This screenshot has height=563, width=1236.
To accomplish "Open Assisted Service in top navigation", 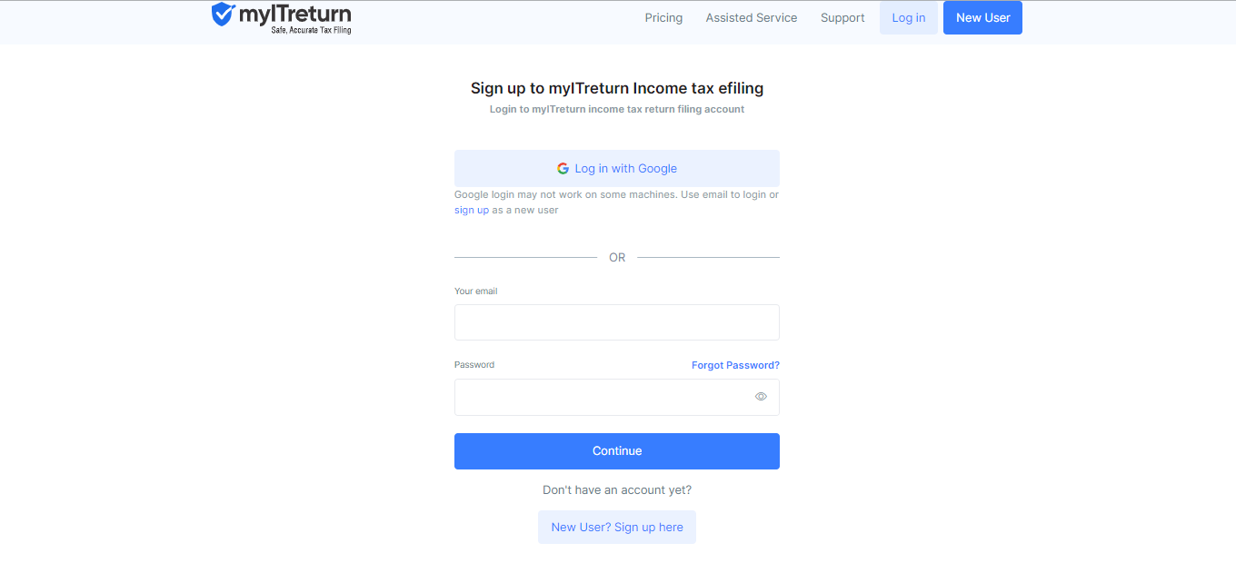I will pos(752,18).
